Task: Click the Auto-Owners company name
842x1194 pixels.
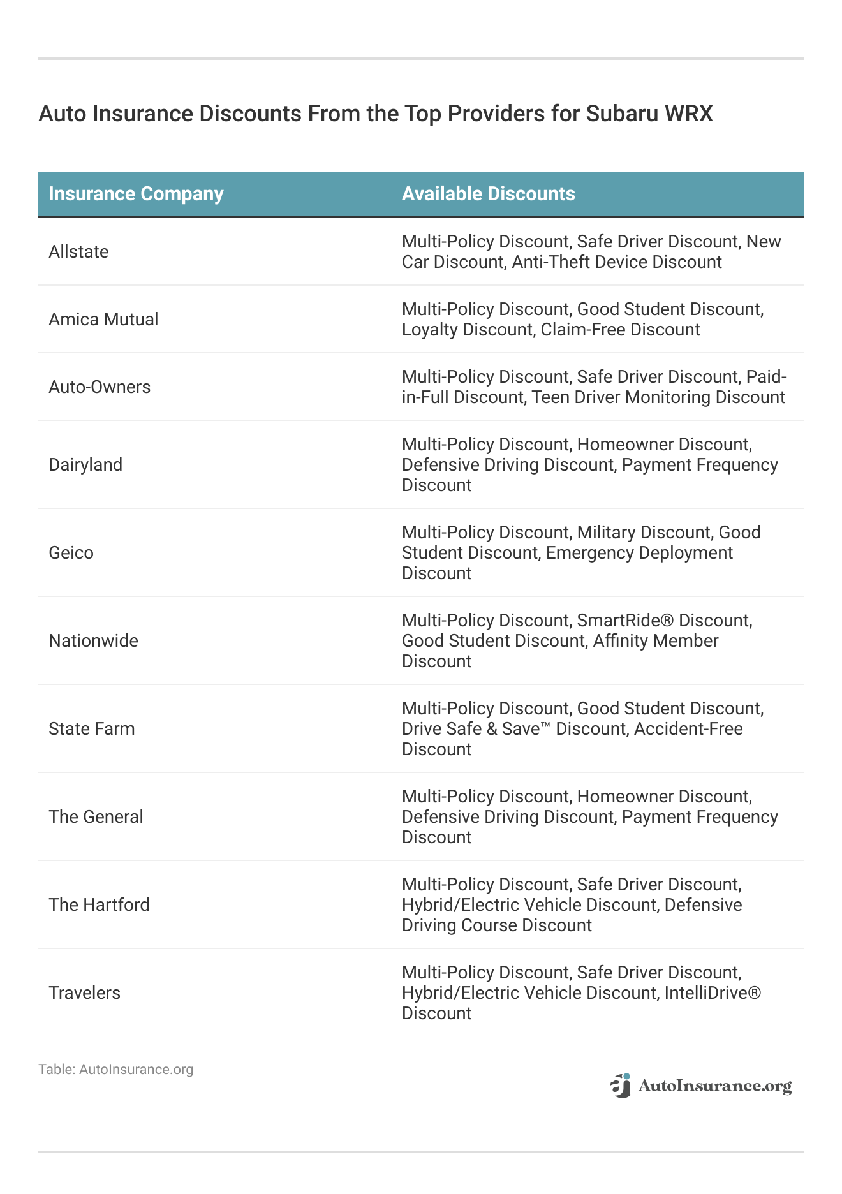Action: click(100, 387)
